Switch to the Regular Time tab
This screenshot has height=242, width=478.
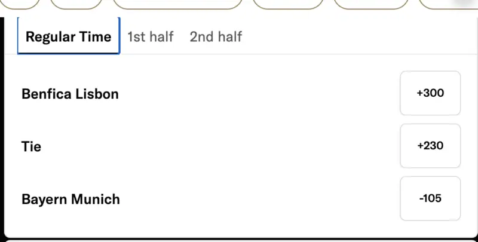point(68,36)
